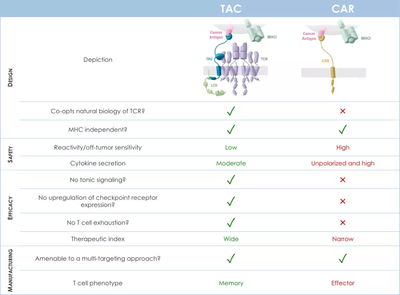
Task: Click the TAC checkmark for MHC independent
Action: [x=231, y=129]
